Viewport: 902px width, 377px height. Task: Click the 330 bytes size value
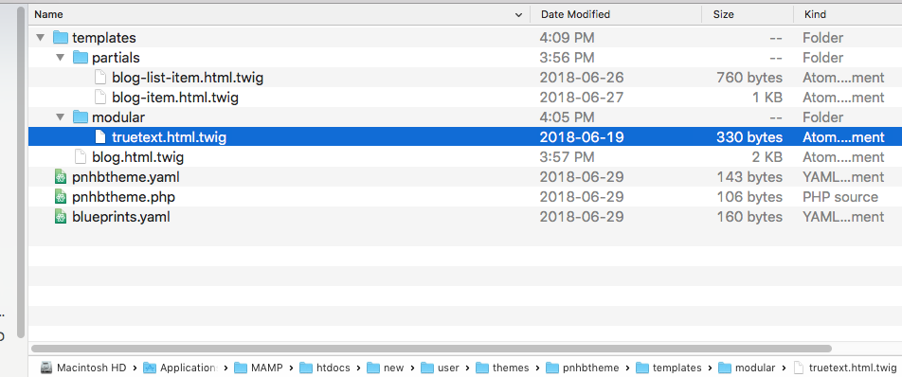[x=749, y=137]
